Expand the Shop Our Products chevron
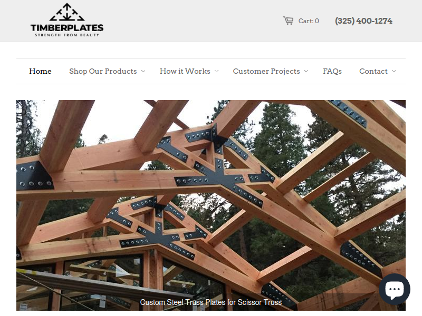This screenshot has height=316, width=422. click(143, 71)
